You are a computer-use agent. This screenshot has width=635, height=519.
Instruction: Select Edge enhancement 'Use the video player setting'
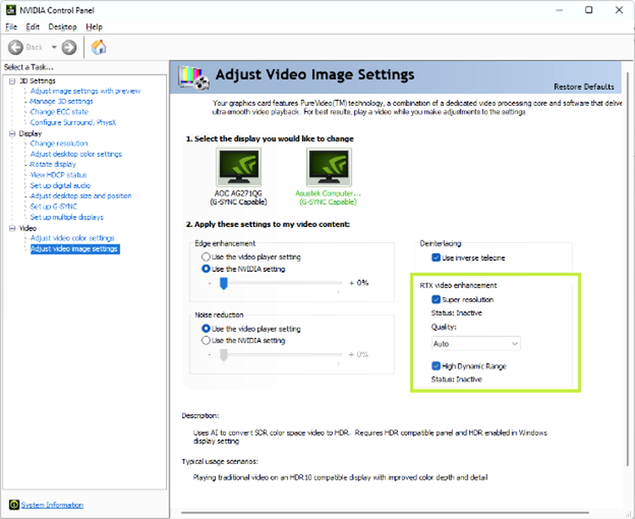(206, 257)
